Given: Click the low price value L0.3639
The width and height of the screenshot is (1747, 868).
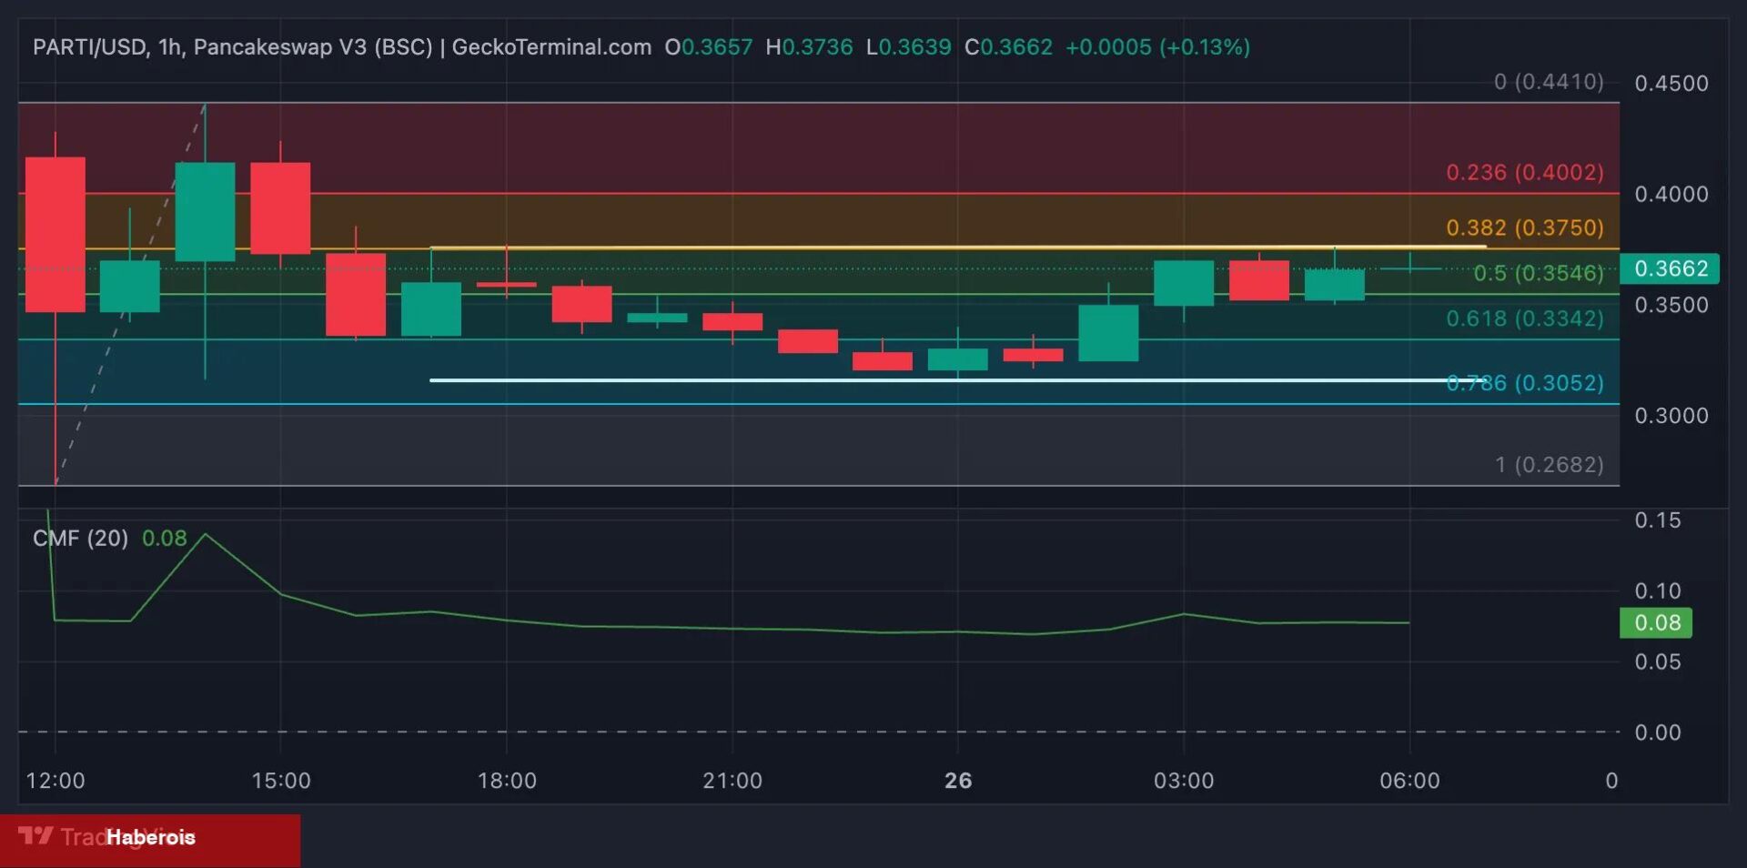Looking at the screenshot, I should click(908, 46).
